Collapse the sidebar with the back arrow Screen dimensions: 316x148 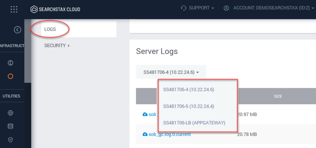18,30
